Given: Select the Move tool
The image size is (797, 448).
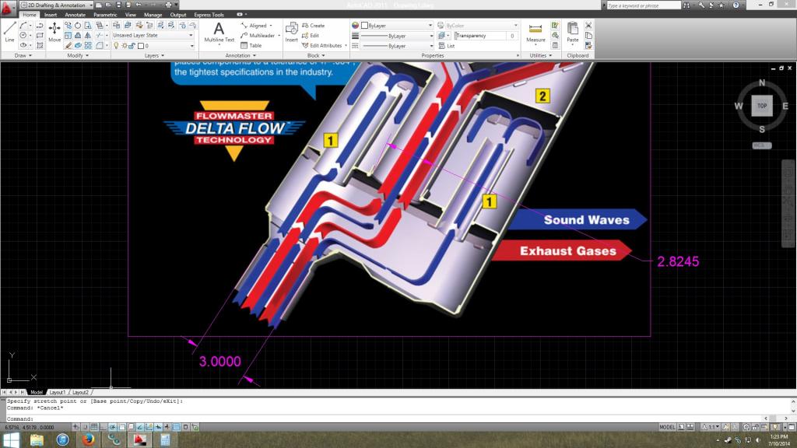Looking at the screenshot, I should click(54, 32).
